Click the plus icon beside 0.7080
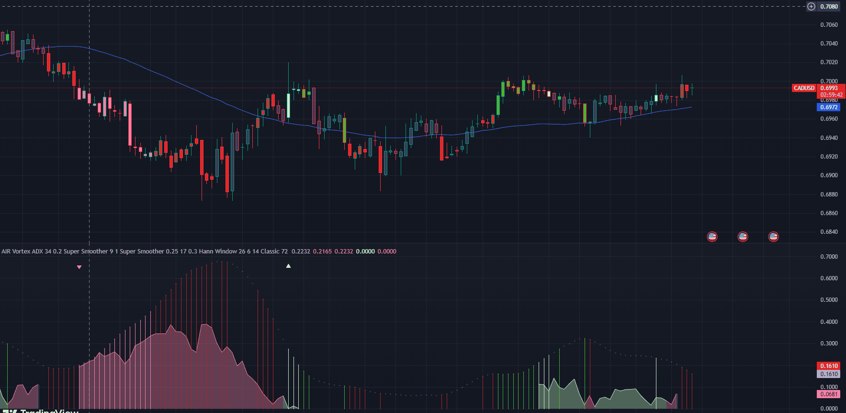Viewport: 846px width, 413px height. pyautogui.click(x=811, y=7)
